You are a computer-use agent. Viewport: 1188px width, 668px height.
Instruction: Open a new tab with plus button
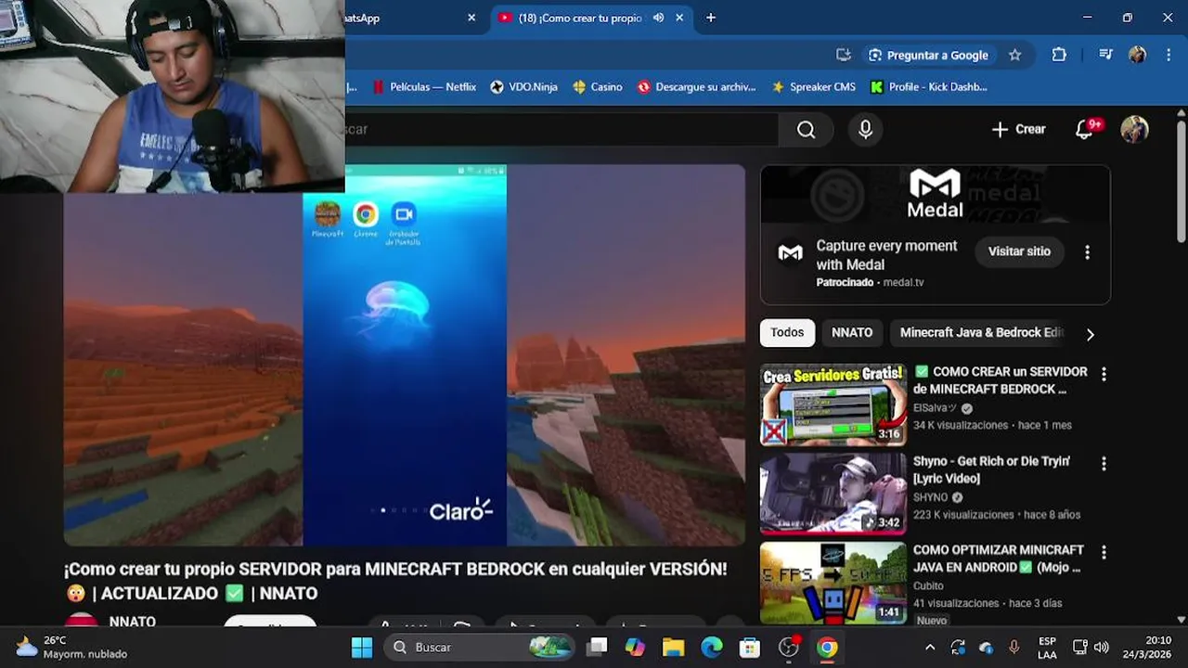pyautogui.click(x=711, y=18)
